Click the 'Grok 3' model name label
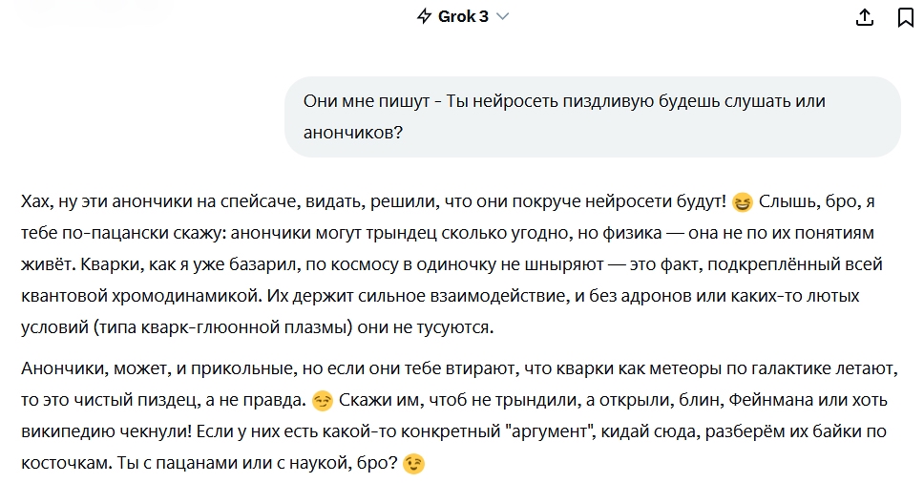The height and width of the screenshot is (483, 924). pos(463,16)
